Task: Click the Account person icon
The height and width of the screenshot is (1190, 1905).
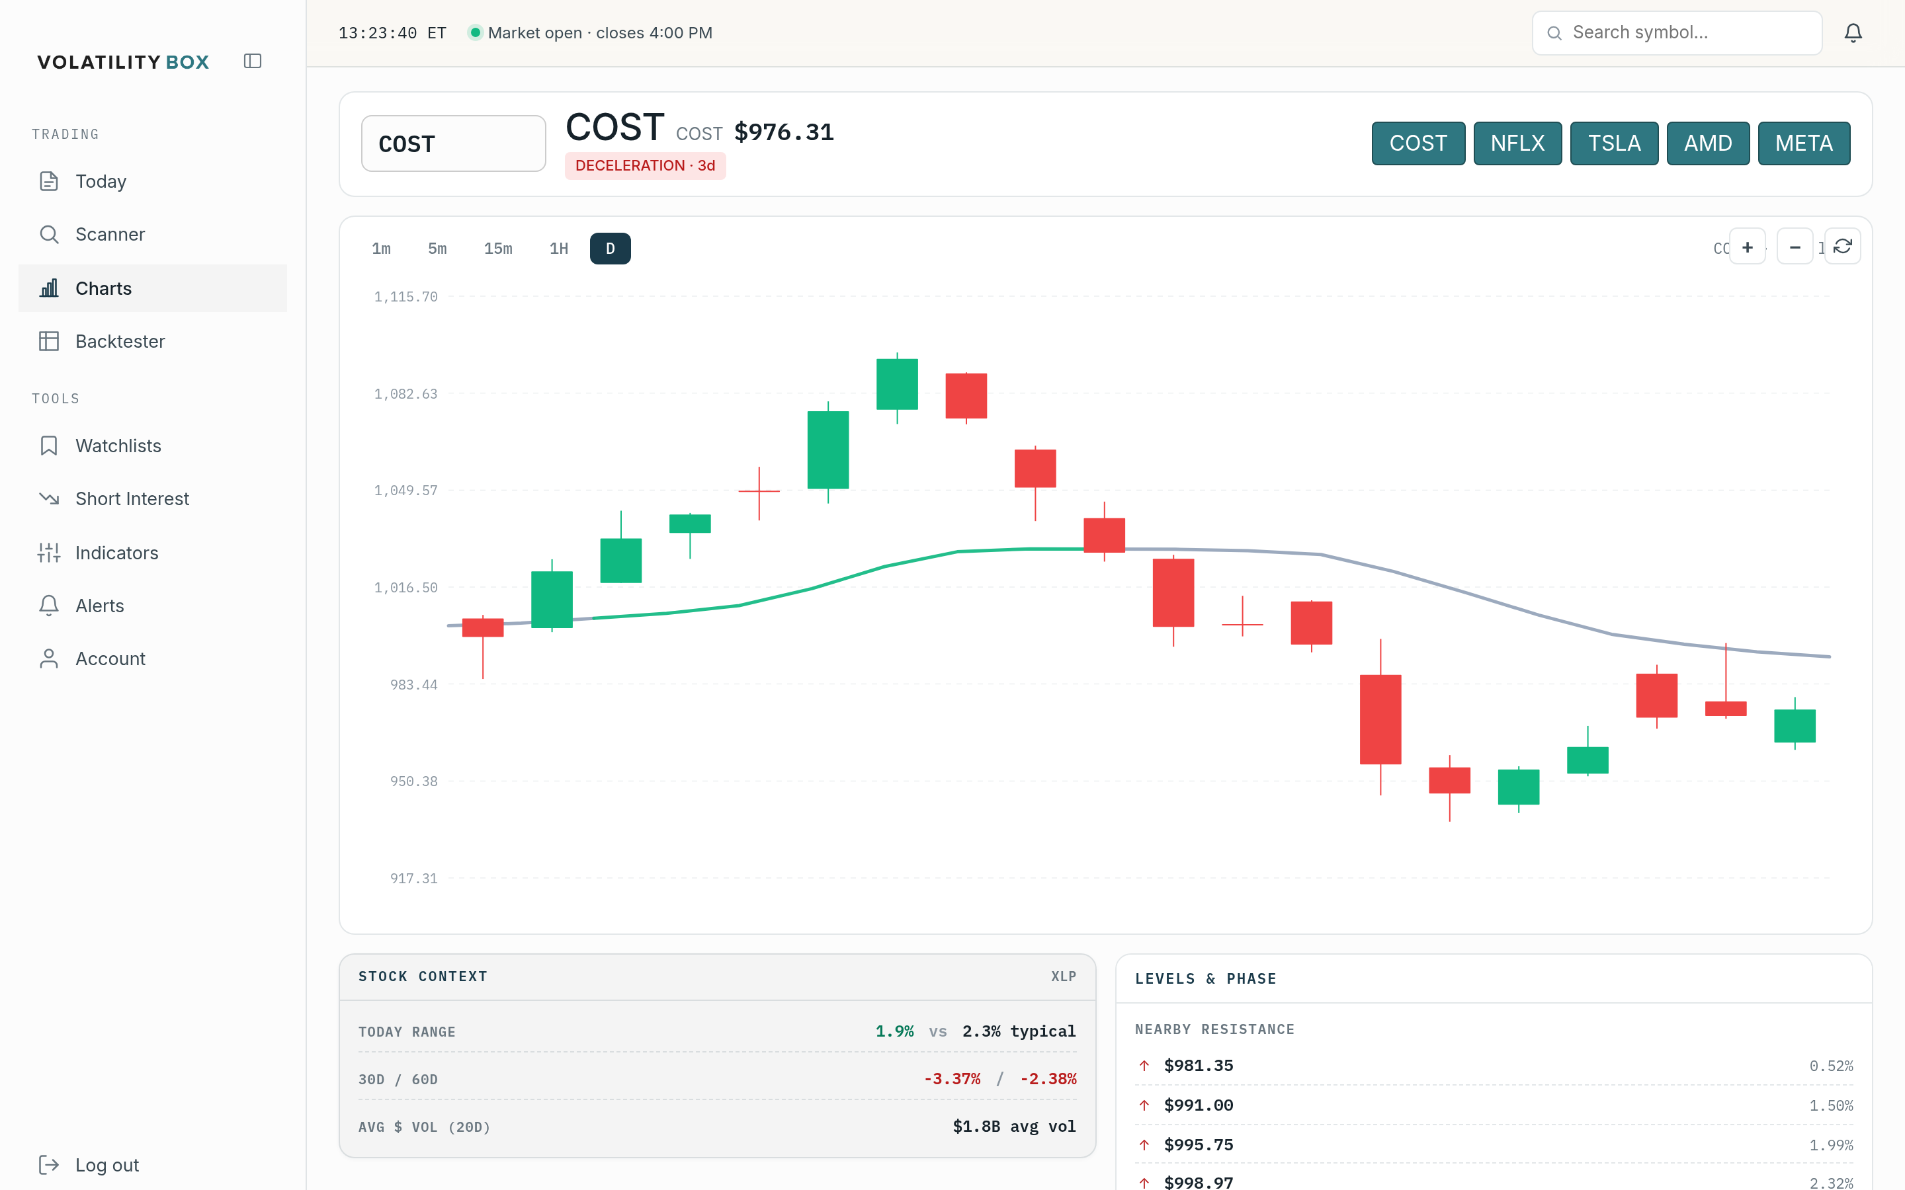Action: pos(49,658)
